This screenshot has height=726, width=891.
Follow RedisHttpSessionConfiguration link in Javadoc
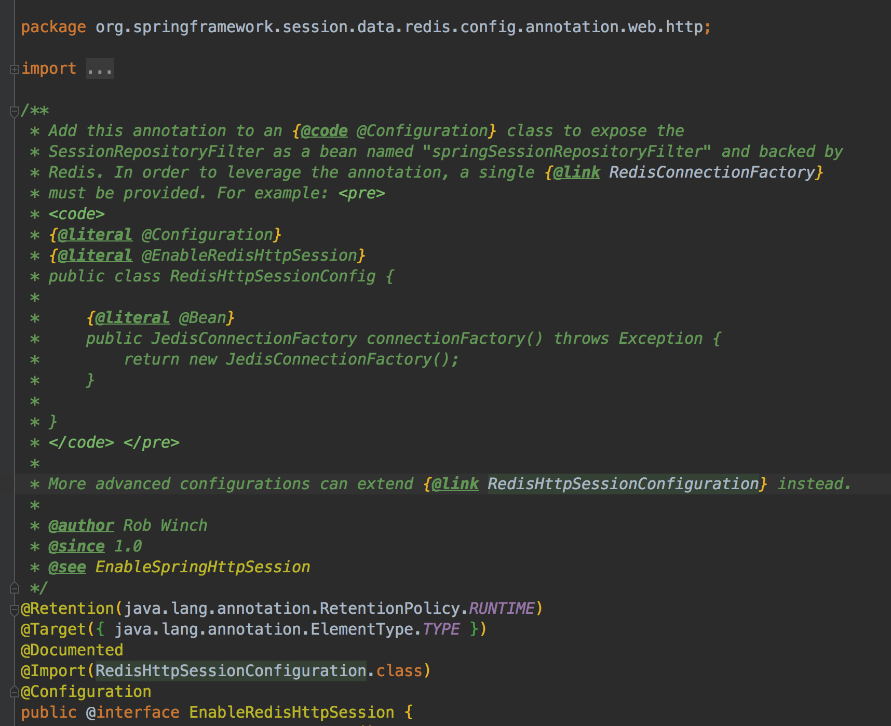(623, 484)
